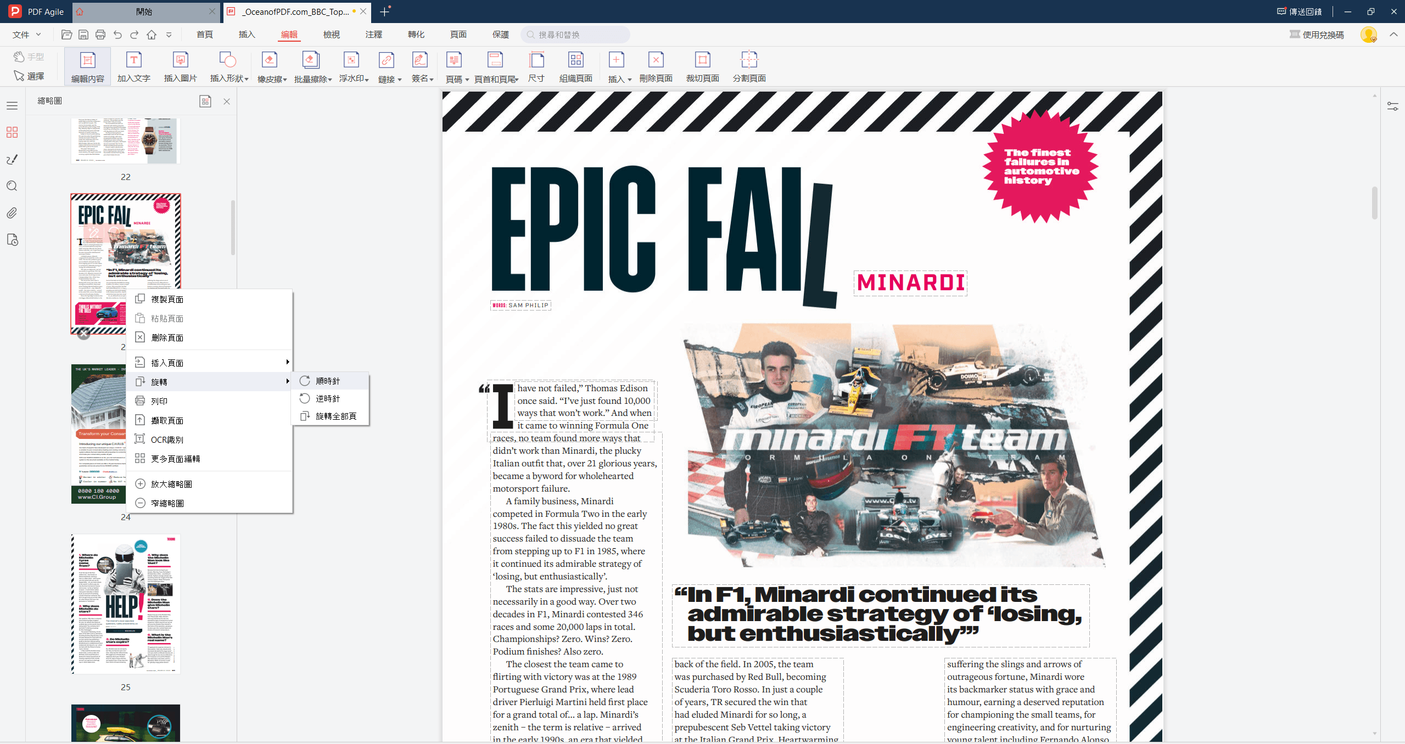The height and width of the screenshot is (744, 1405).
Task: Click the home icon in quick toolbar
Action: [152, 35]
